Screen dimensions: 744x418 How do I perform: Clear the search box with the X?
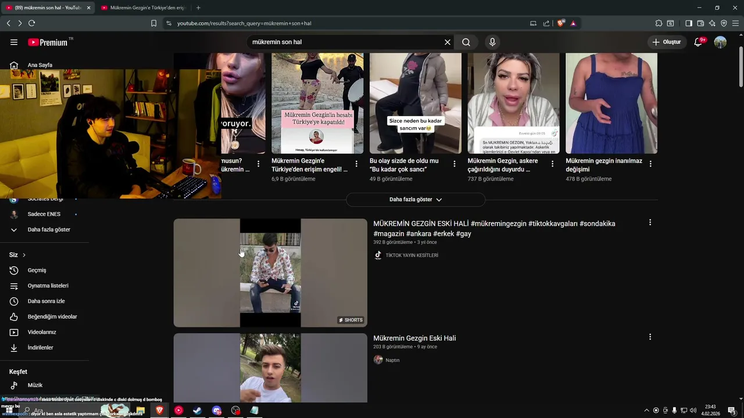448,42
